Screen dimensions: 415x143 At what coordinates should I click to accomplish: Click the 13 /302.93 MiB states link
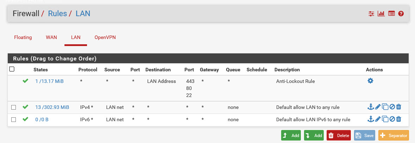[52, 107]
